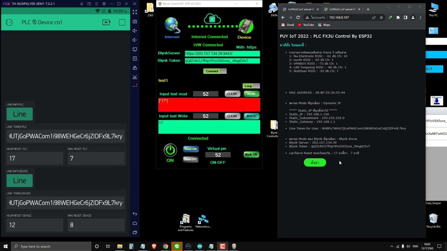
Task: Open Chrome tab search chevron
Action: click(388, 7)
